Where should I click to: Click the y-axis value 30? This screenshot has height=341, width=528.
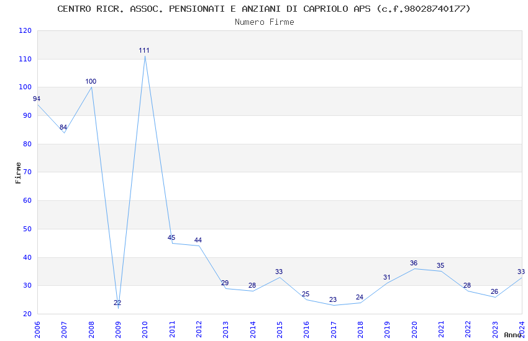point(27,286)
